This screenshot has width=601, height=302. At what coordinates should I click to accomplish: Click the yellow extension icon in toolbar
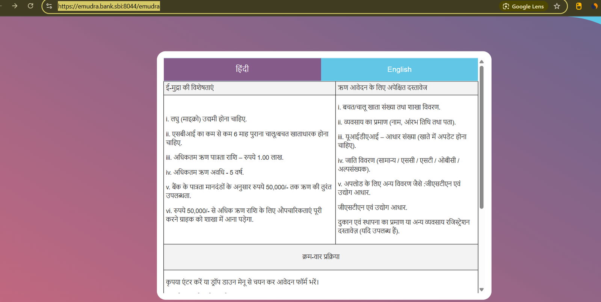[x=578, y=6]
